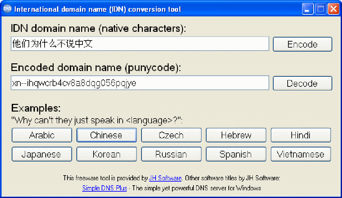Click the DNS application icon in title bar

click(7, 9)
